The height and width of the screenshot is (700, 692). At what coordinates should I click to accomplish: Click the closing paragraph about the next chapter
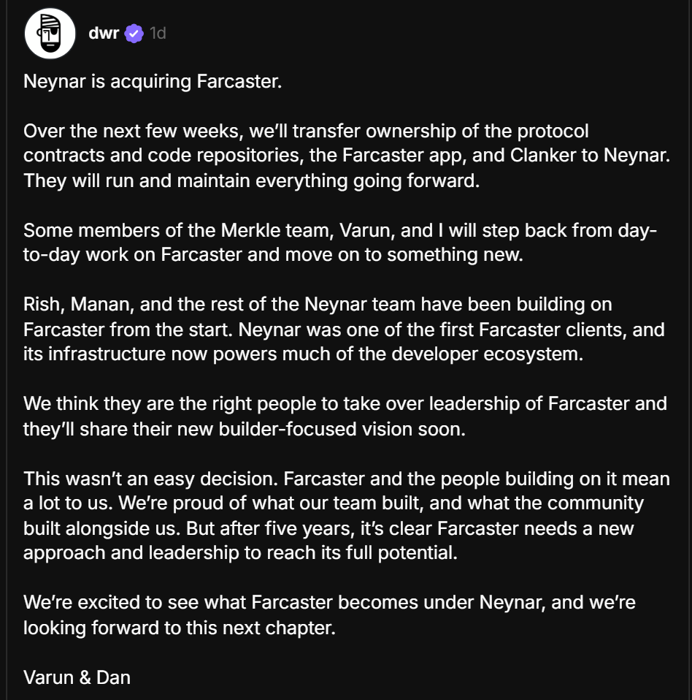tap(328, 615)
